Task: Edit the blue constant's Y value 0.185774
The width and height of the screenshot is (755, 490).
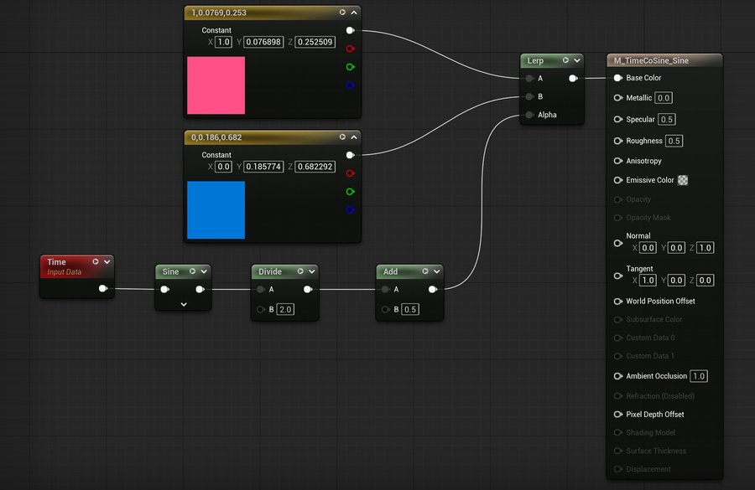Action: pyautogui.click(x=263, y=167)
